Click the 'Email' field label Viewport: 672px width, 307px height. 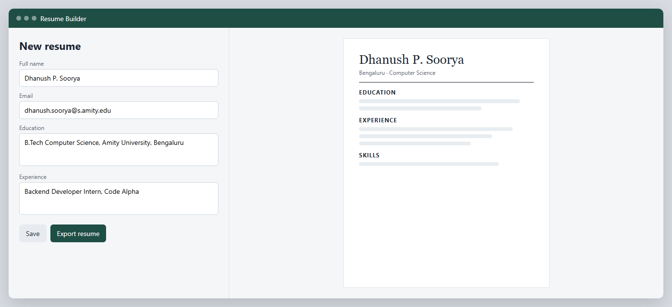tap(26, 96)
